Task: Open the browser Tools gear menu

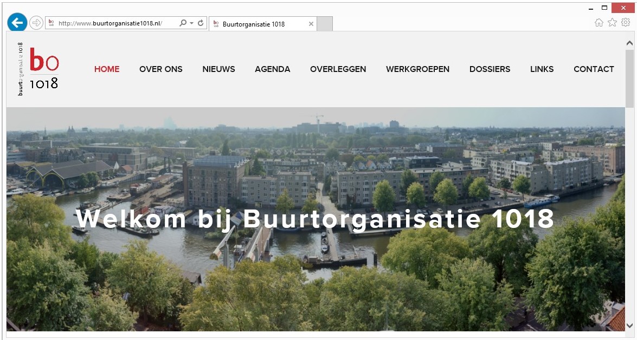Action: (626, 23)
